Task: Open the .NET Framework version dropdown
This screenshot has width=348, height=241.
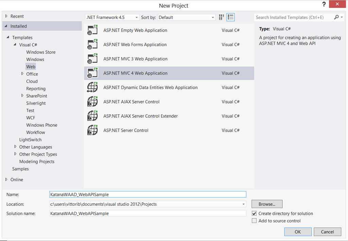Action: pyautogui.click(x=112, y=17)
